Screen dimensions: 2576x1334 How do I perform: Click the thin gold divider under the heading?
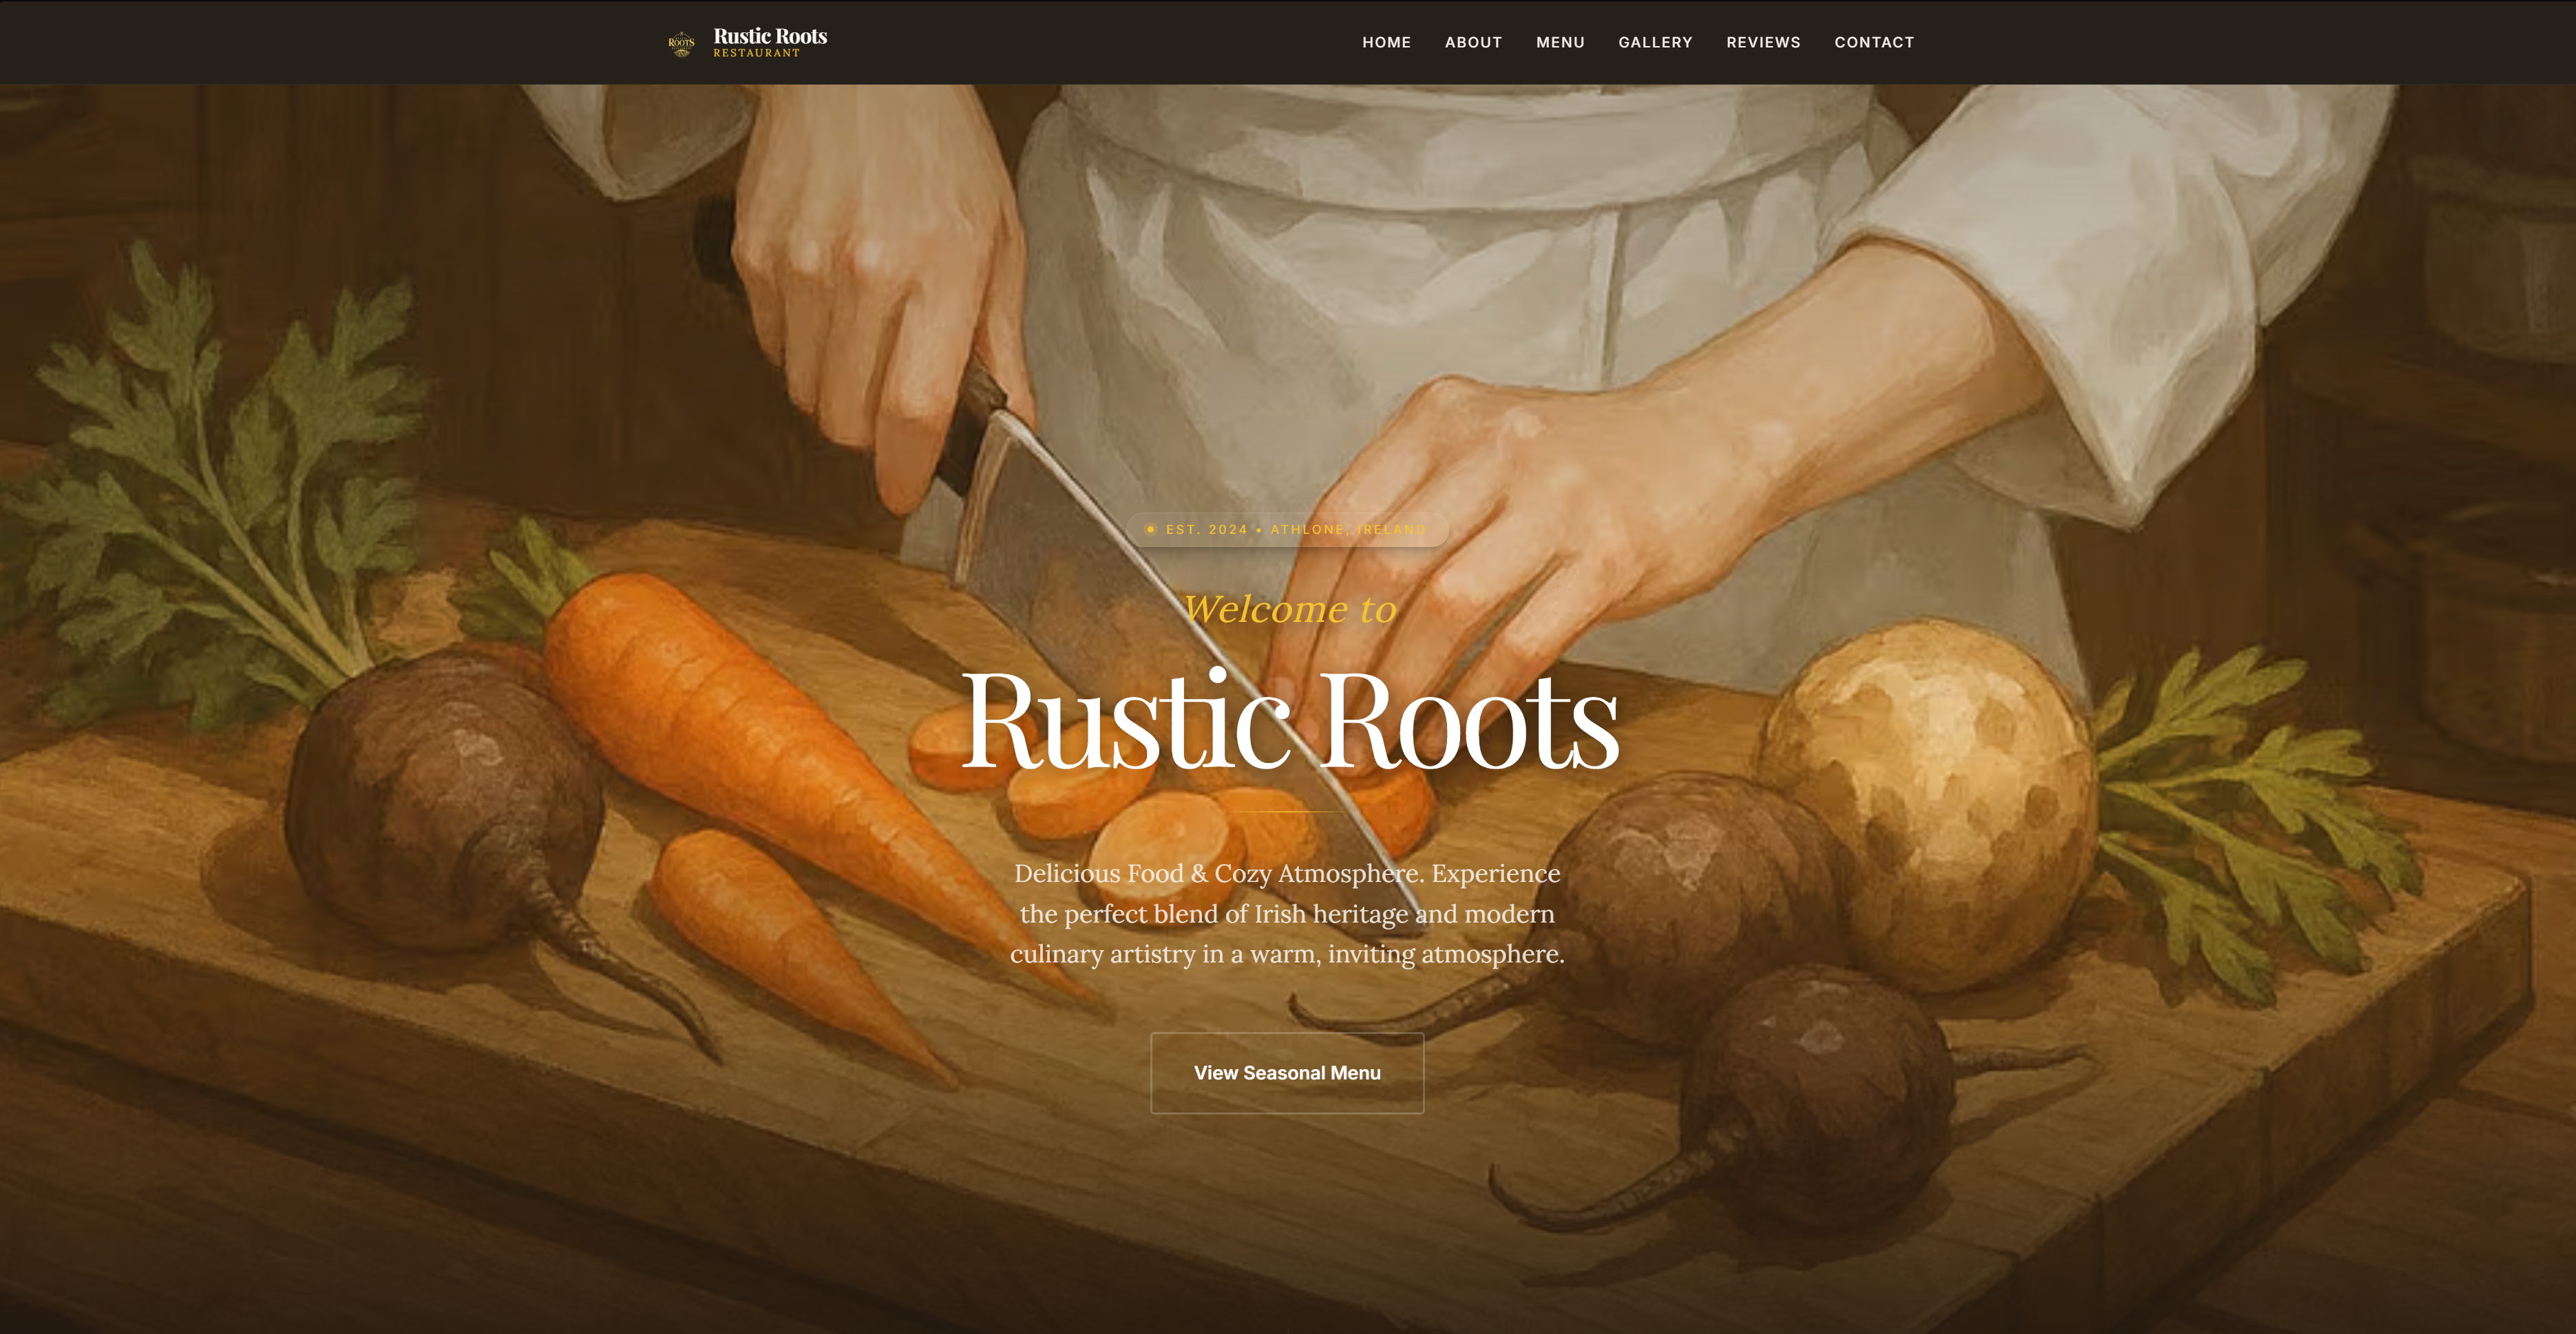[x=1288, y=813]
